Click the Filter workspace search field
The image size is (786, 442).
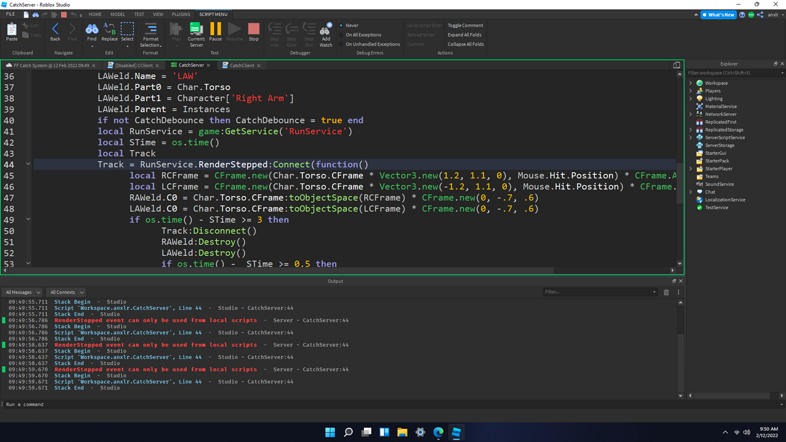(x=735, y=73)
